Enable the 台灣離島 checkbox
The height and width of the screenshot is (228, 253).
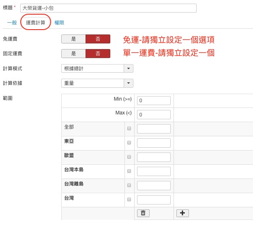tap(129, 185)
